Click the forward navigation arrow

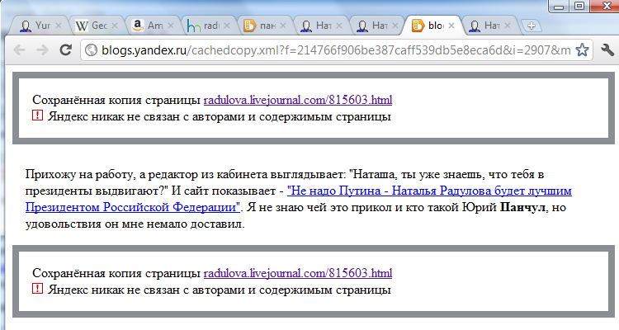(42, 49)
